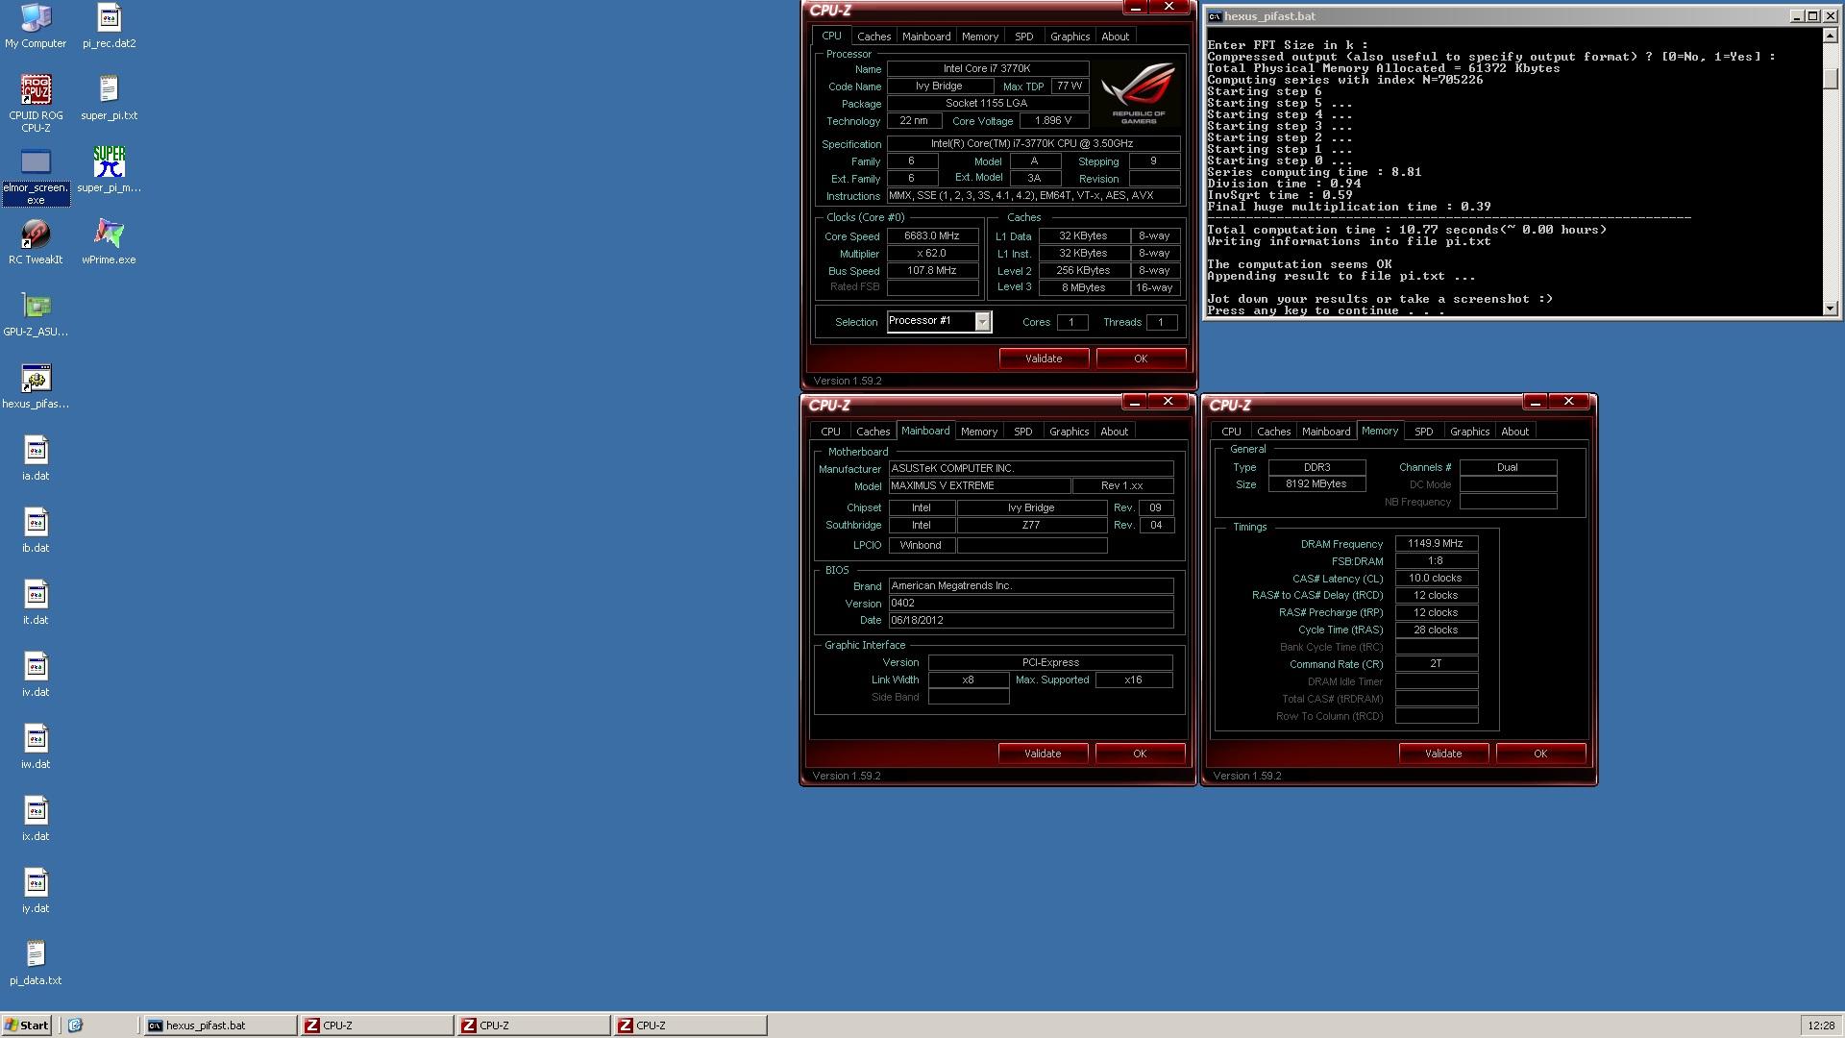Select the ix.dat file icon
The width and height of the screenshot is (1845, 1038).
click(x=36, y=819)
